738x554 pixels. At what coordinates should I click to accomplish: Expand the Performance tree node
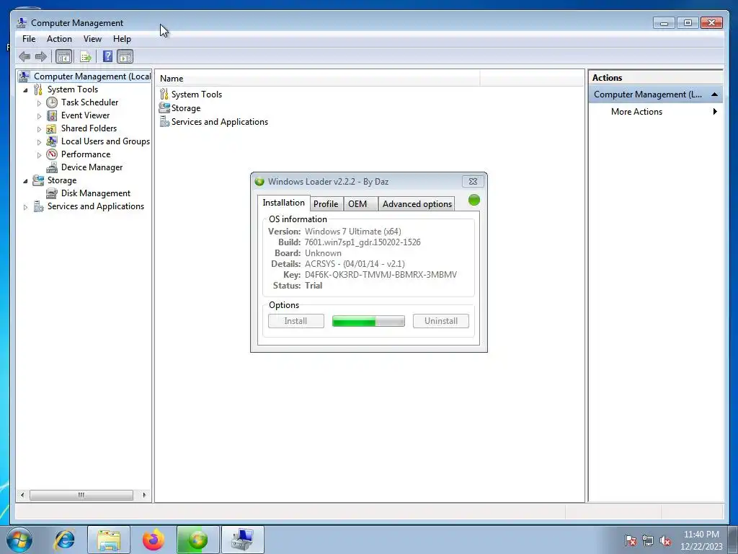[39, 154]
